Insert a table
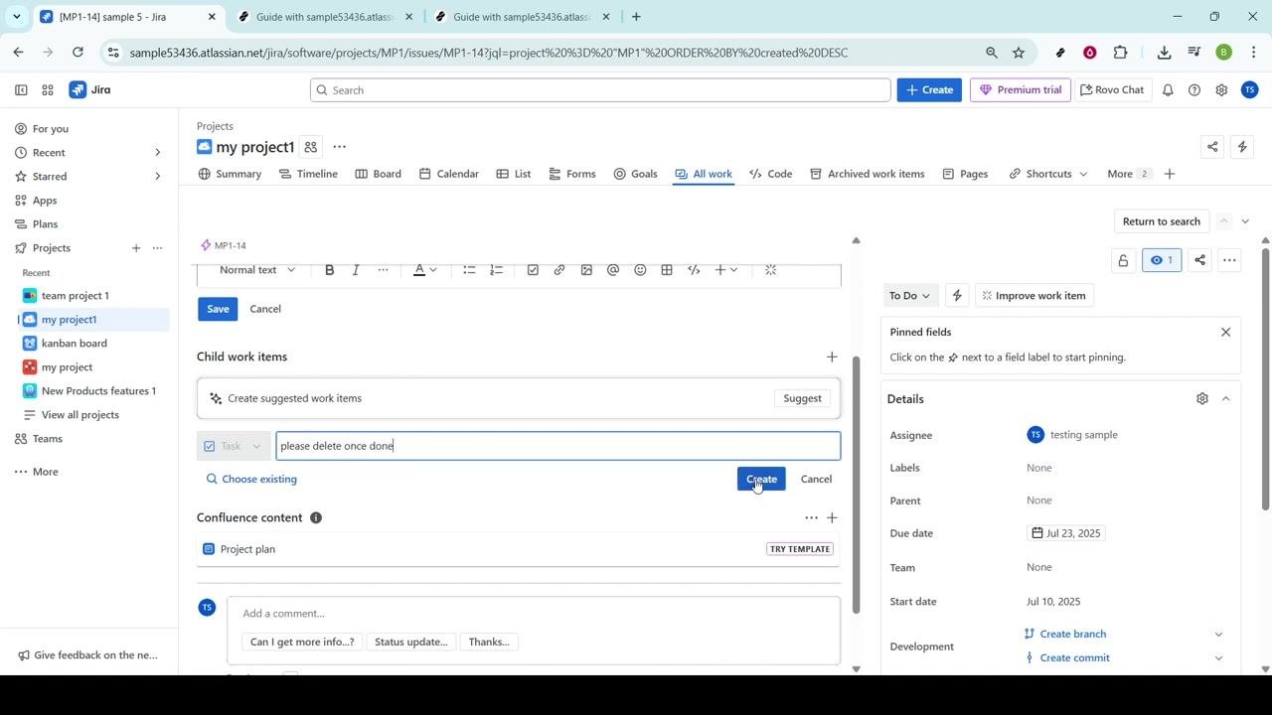This screenshot has height=715, width=1272. (x=667, y=270)
